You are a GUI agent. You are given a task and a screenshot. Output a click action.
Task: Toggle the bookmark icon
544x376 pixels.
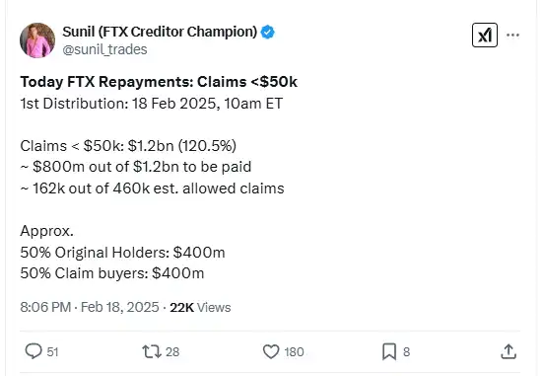click(x=389, y=351)
